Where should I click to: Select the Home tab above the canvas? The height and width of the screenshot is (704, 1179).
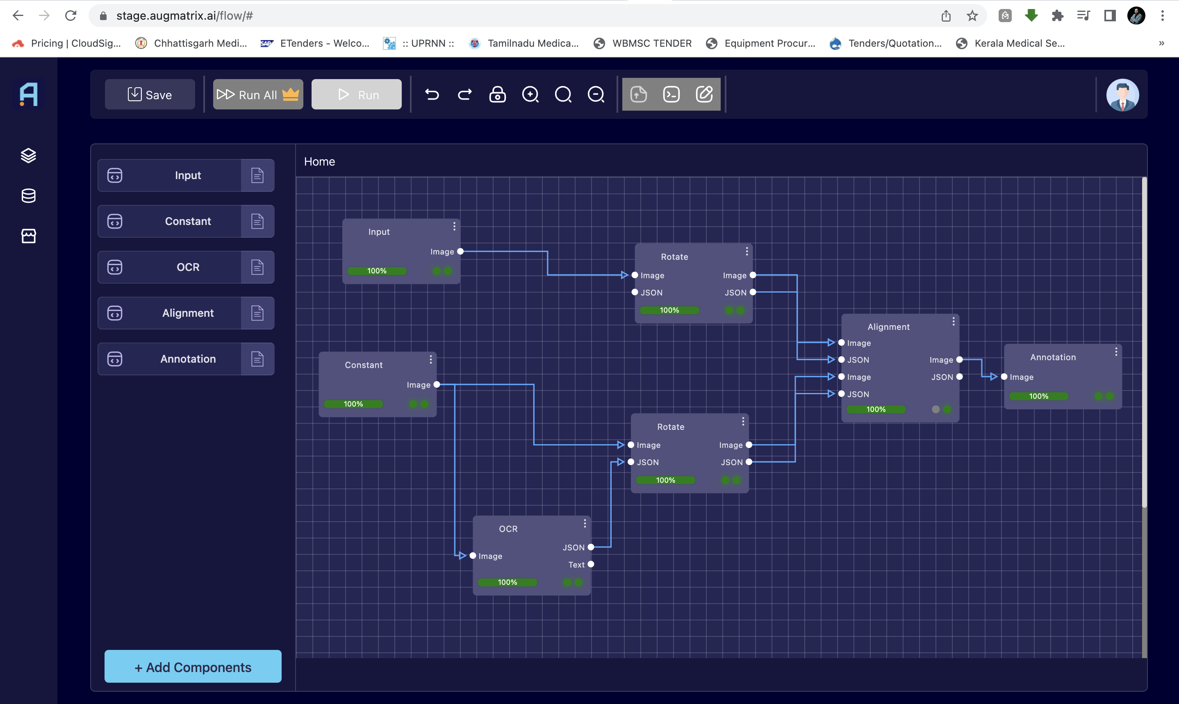coord(319,161)
